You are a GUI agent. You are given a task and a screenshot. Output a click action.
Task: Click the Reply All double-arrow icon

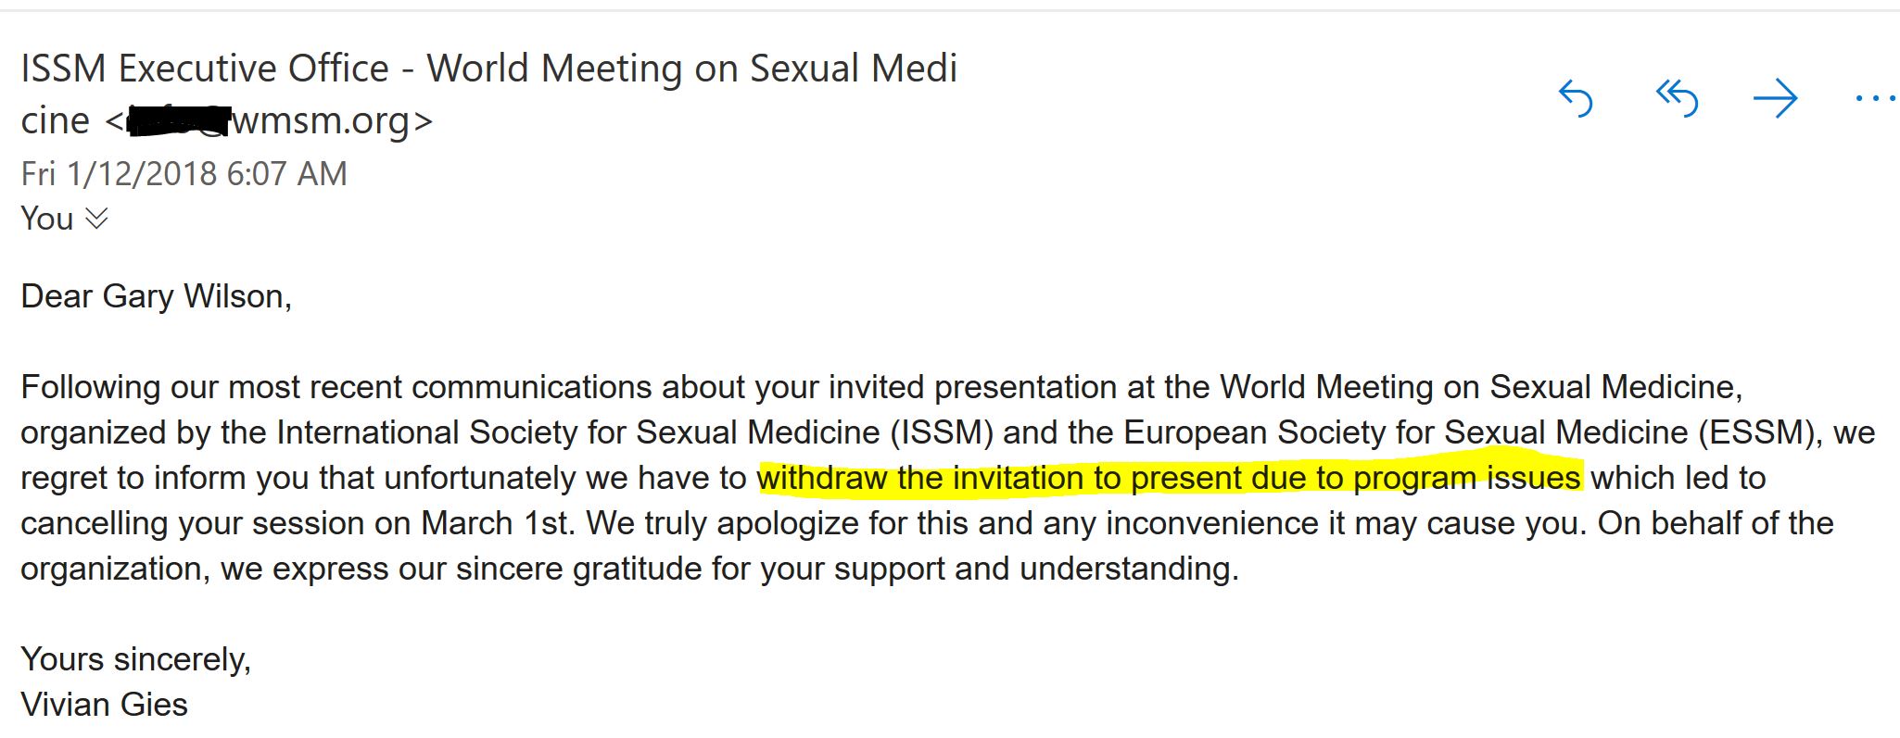pos(1677,98)
